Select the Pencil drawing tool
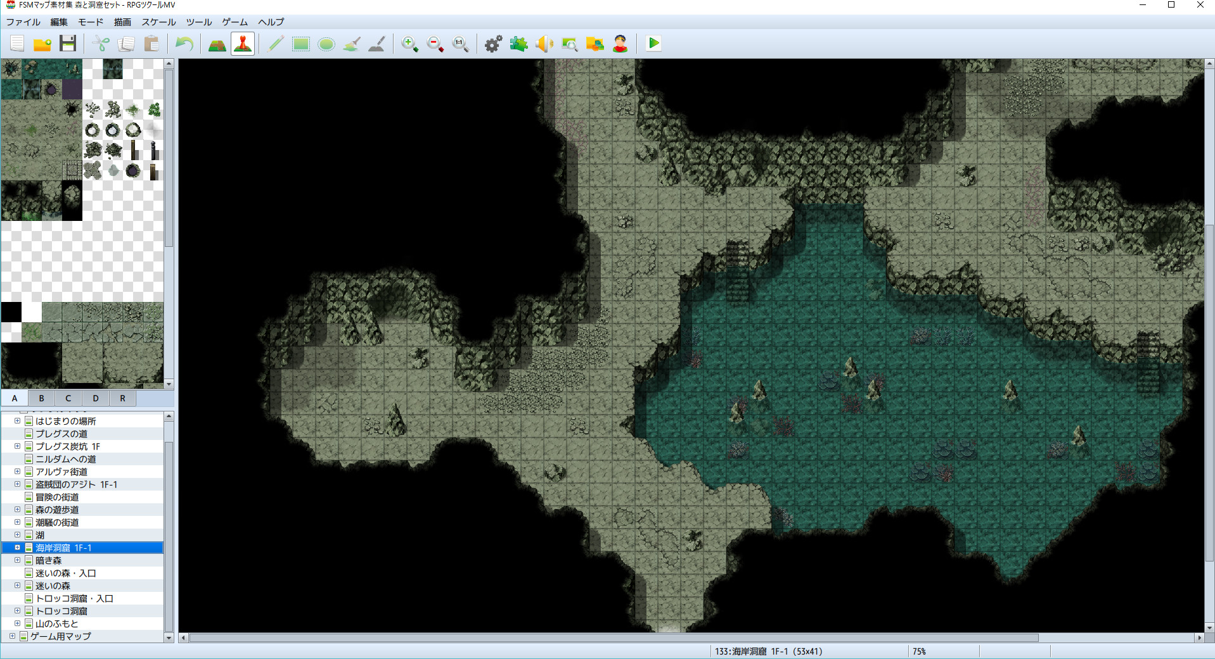Image resolution: width=1215 pixels, height=659 pixels. point(276,44)
